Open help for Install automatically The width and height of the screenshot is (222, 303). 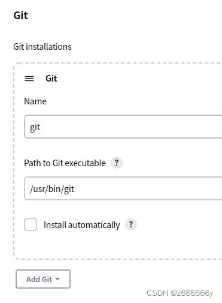[x=131, y=224]
